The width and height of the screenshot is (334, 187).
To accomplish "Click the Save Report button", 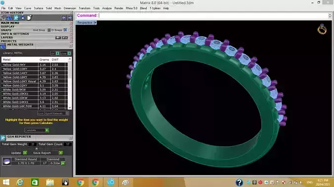I will [x=47, y=153].
